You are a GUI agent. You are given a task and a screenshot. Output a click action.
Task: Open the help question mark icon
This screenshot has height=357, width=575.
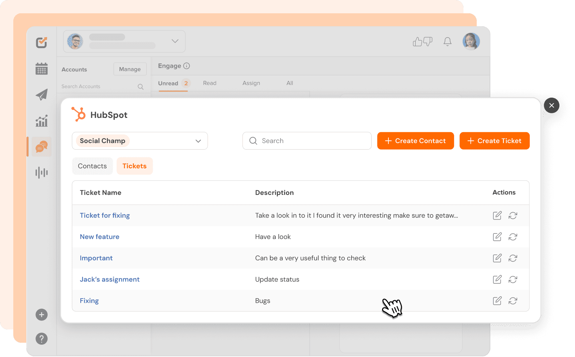(41, 338)
